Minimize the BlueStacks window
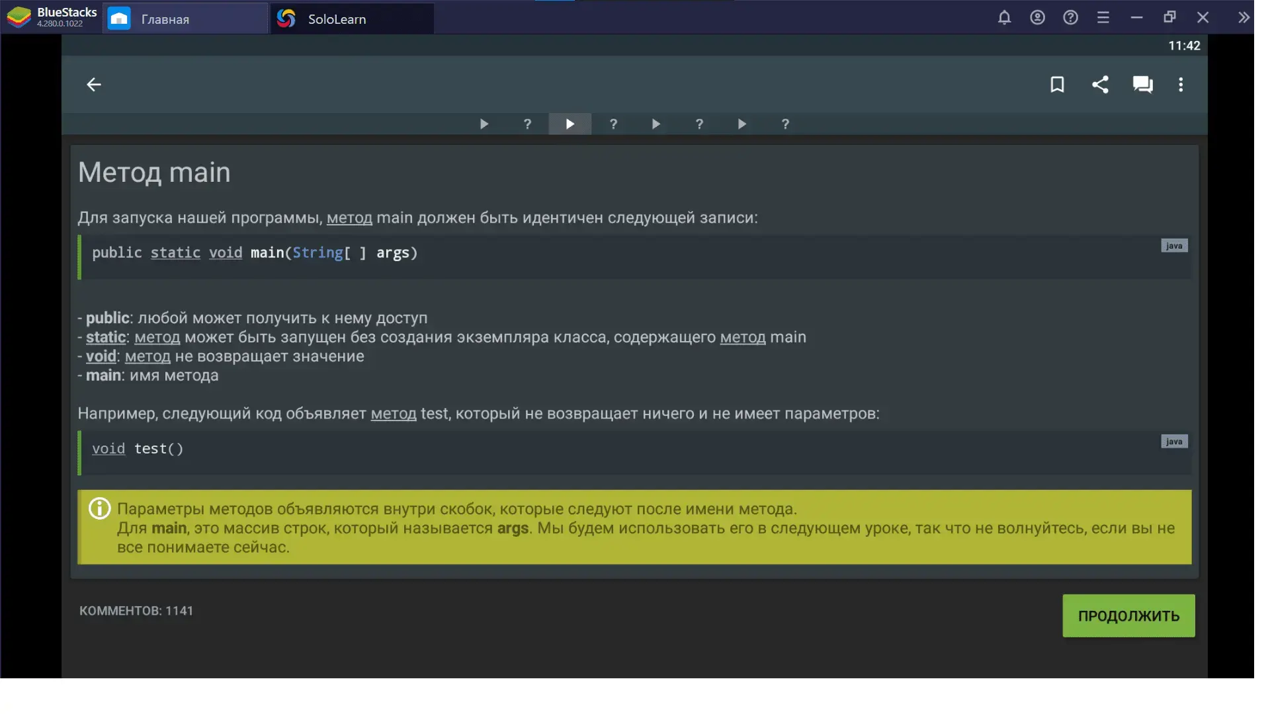This screenshot has height=714, width=1270. (1136, 18)
